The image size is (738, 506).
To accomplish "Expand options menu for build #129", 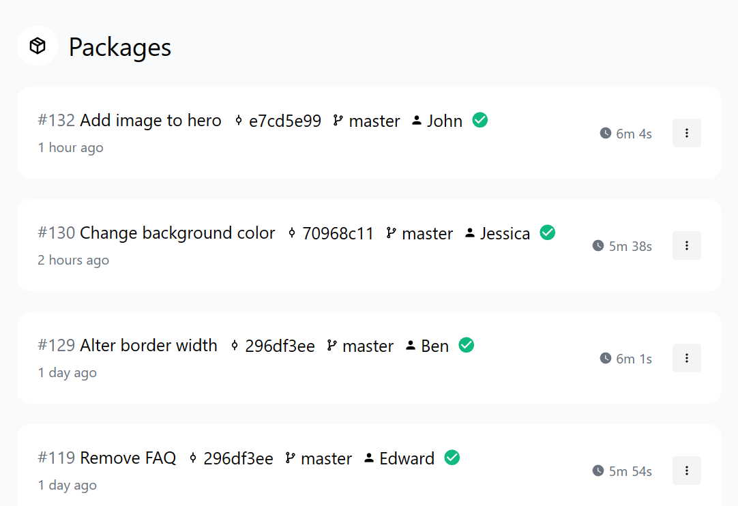I will click(x=686, y=358).
